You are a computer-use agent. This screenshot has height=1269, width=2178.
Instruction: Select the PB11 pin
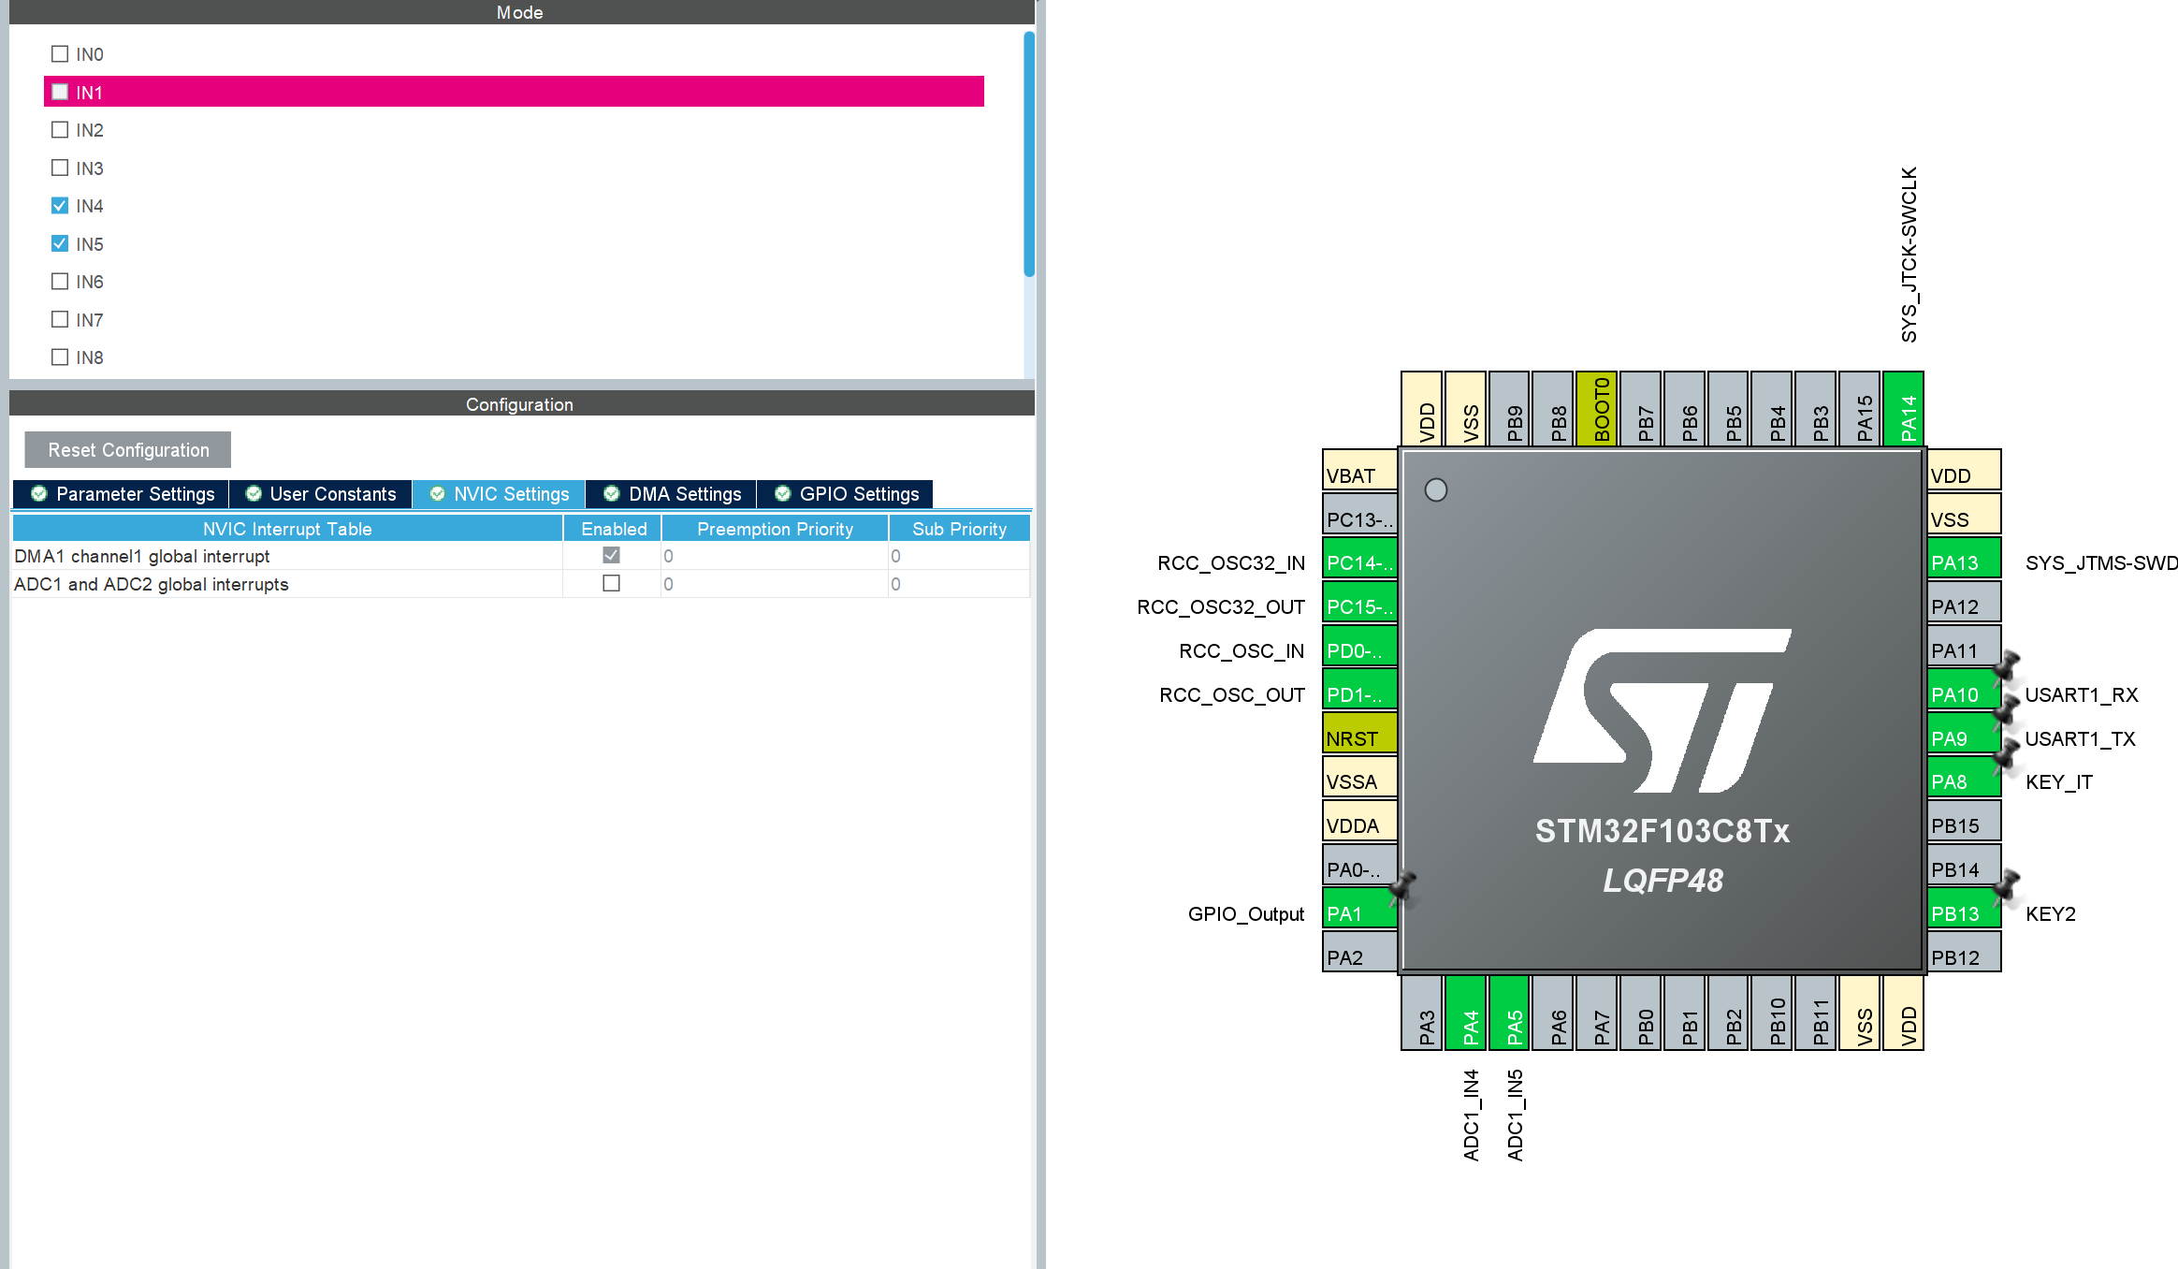1816,1013
